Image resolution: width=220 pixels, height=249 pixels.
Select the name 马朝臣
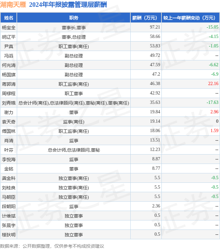tap(8, 197)
